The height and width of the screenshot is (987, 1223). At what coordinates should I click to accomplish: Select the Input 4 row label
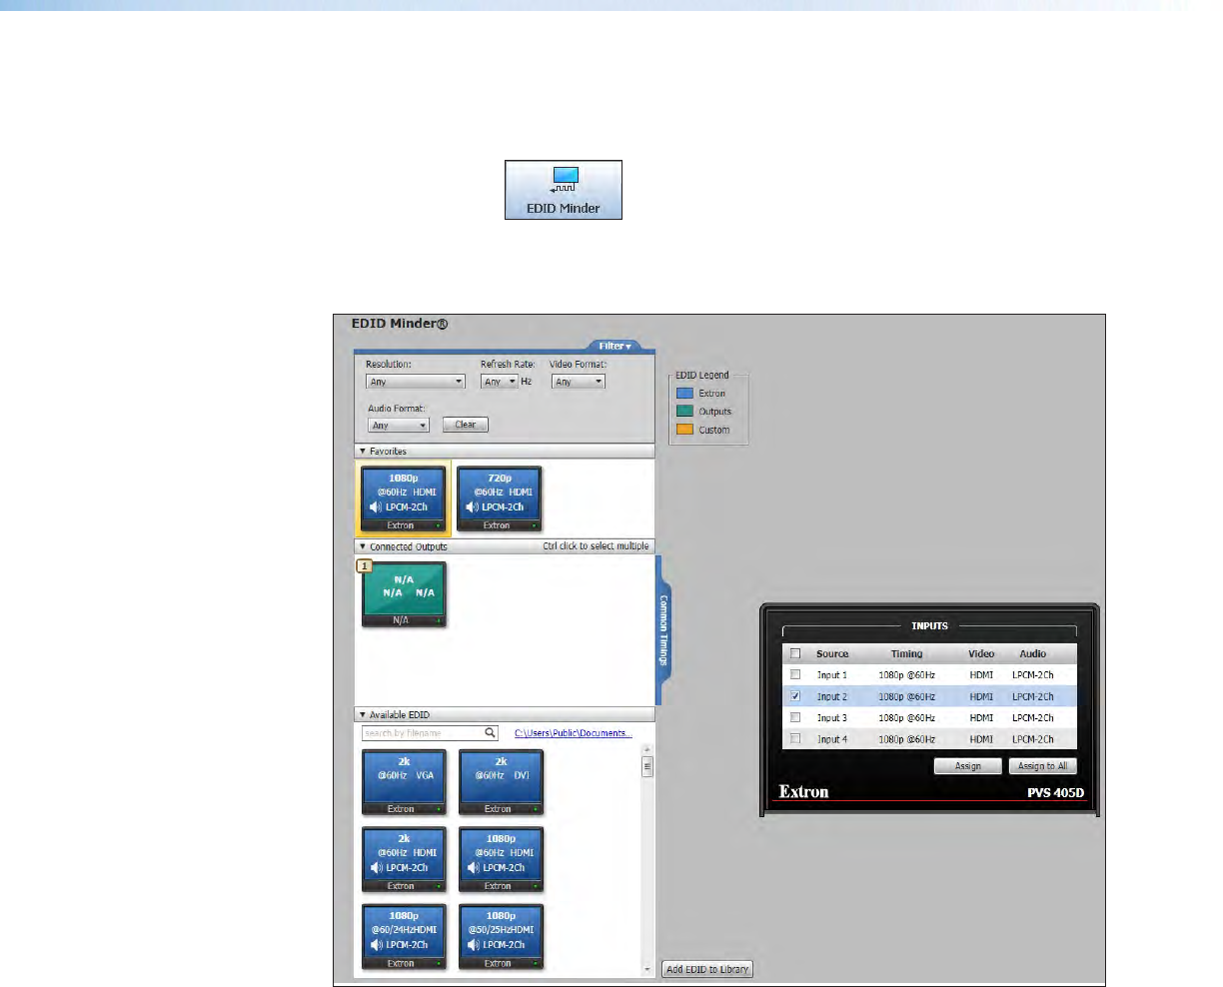pyautogui.click(x=832, y=739)
